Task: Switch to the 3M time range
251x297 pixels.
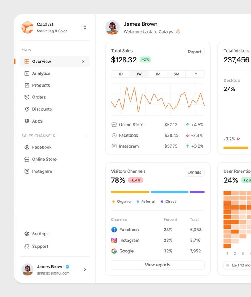Action: click(x=176, y=74)
